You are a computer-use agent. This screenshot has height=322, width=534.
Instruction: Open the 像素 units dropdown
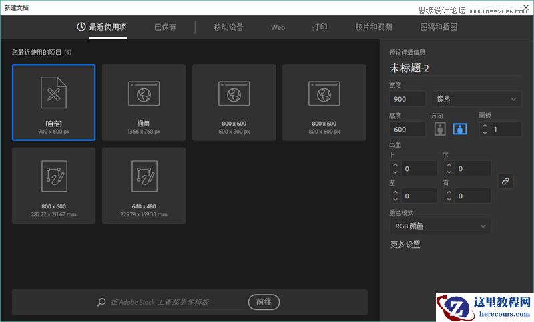tap(476, 99)
